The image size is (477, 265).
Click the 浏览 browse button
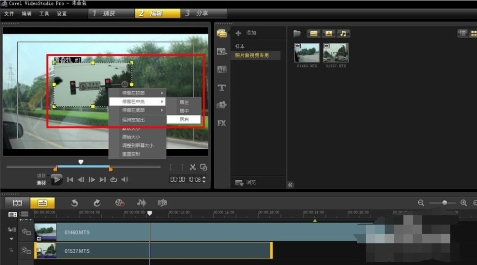coord(246,183)
